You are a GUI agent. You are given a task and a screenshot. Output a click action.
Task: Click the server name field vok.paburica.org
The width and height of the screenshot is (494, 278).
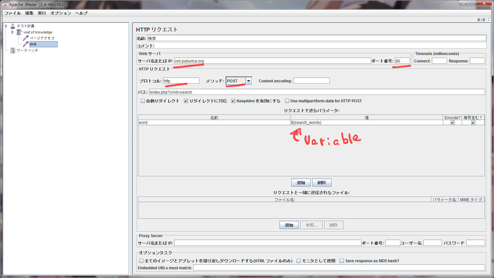point(273,61)
